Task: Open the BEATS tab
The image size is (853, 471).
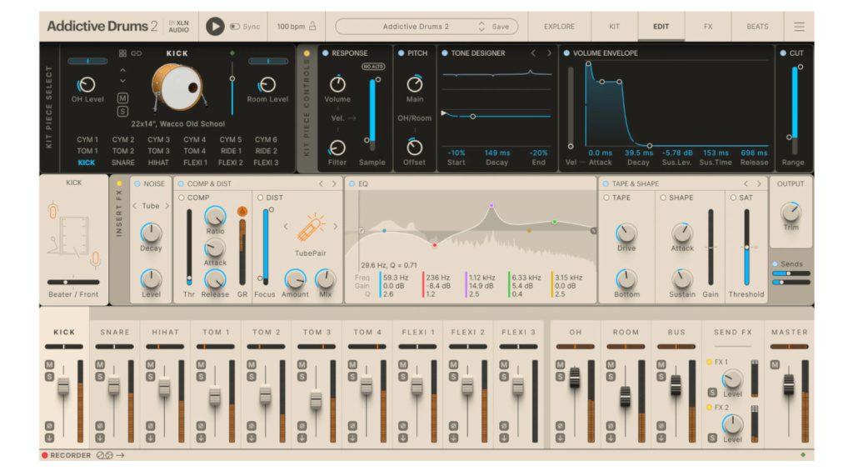Action: [757, 26]
